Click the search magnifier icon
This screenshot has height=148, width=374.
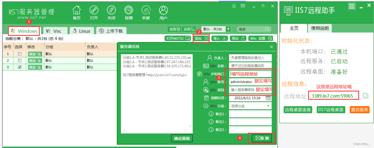(267, 29)
